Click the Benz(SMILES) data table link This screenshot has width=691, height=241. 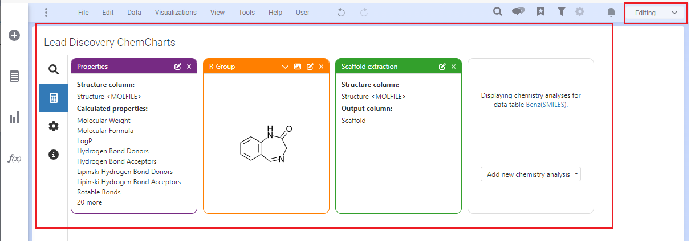546,105
